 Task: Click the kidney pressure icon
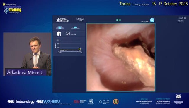59,34
